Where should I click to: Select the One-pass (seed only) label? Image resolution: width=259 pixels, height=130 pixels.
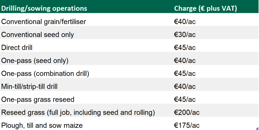[35, 61]
